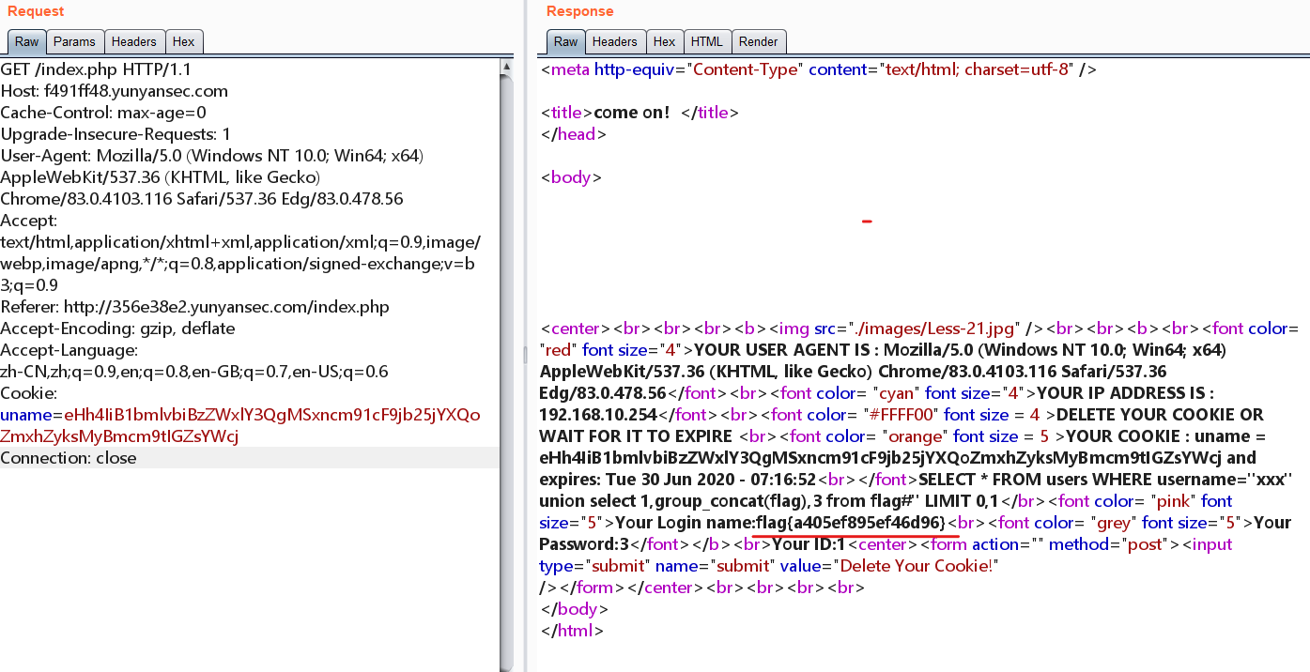This screenshot has height=672, width=1310.
Task: Switch to the Request Params tab
Action: (x=74, y=41)
